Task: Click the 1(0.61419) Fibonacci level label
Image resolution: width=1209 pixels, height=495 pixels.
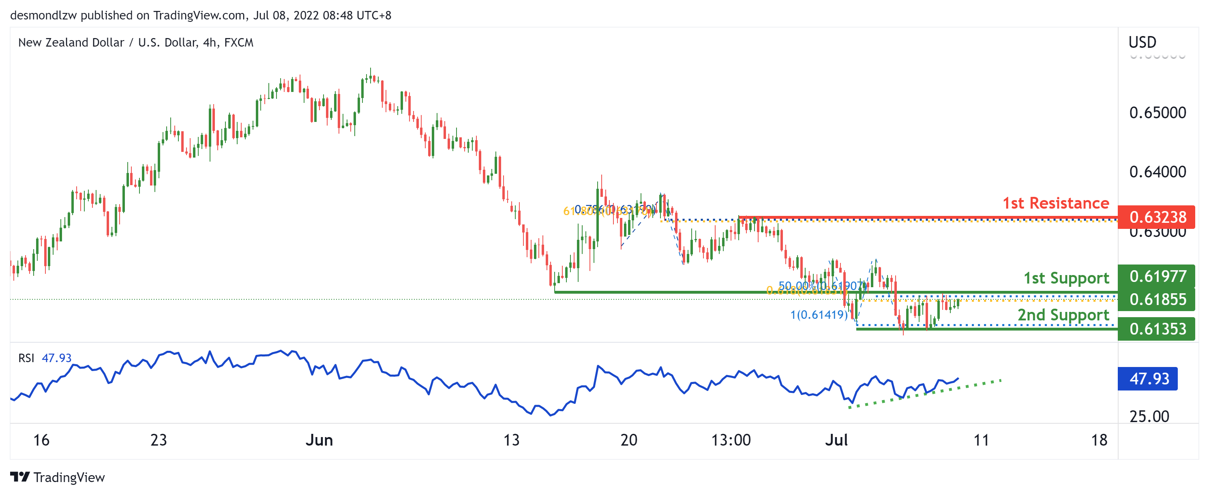Action: click(819, 314)
